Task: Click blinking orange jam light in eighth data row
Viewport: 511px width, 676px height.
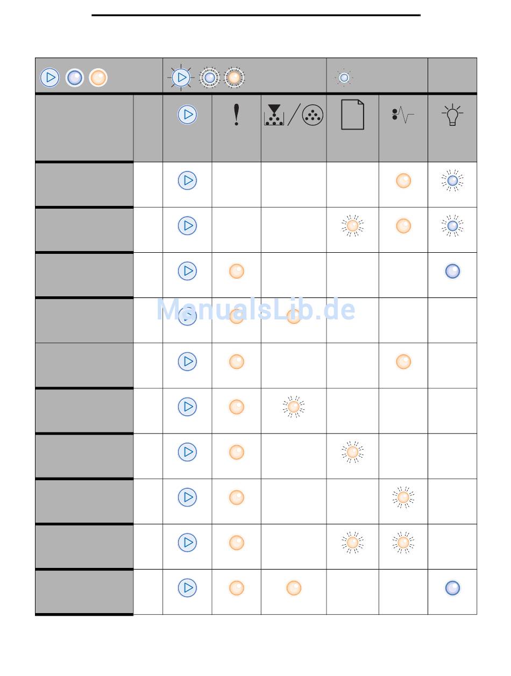Action: 403,497
